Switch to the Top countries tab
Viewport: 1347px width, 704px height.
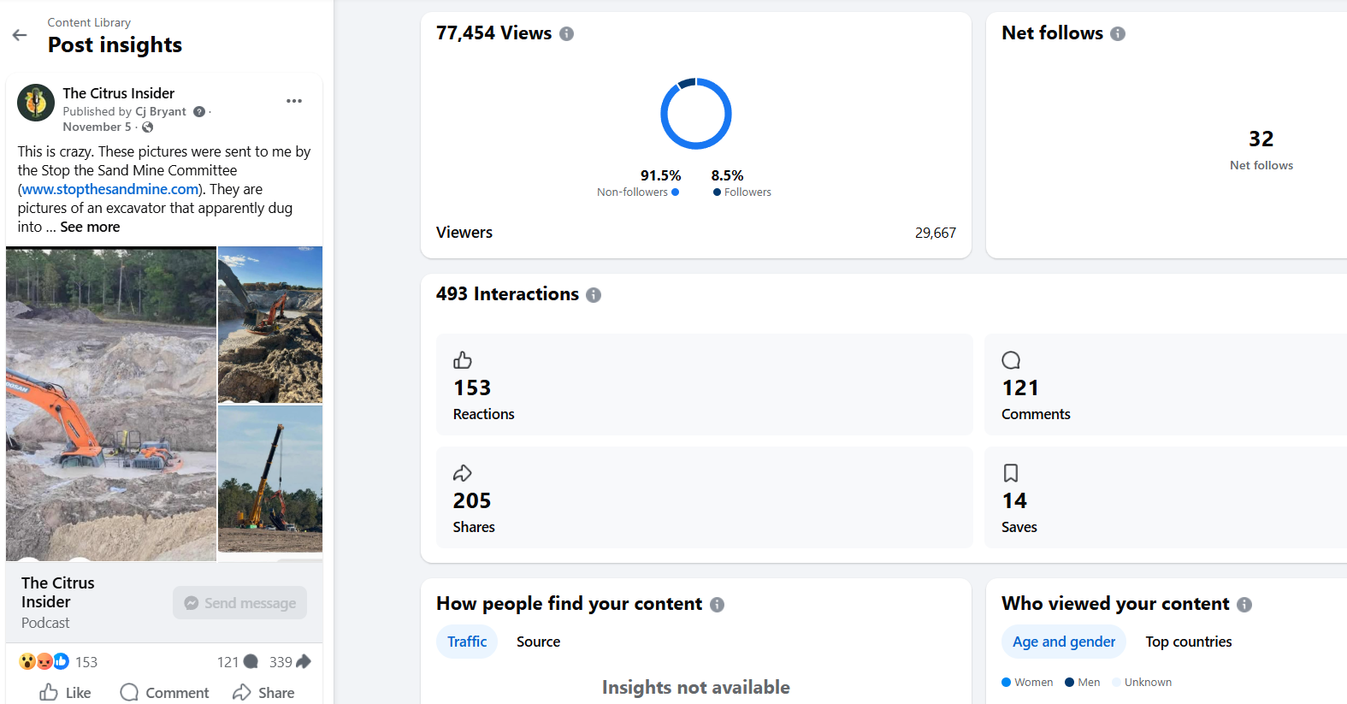pos(1188,642)
